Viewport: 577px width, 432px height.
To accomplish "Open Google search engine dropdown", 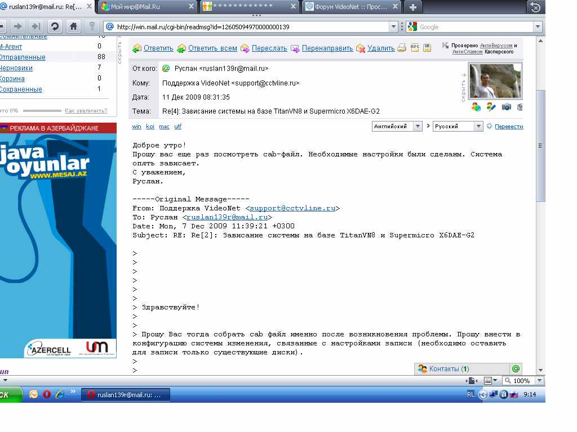I will 538,27.
